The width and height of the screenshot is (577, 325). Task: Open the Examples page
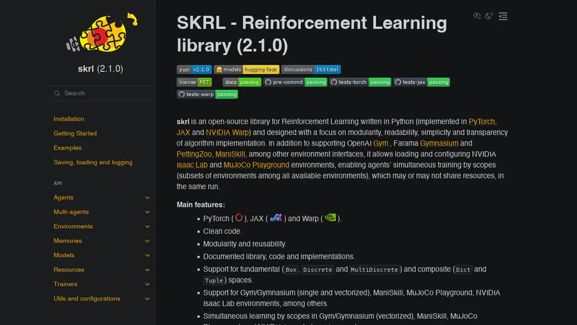point(67,147)
